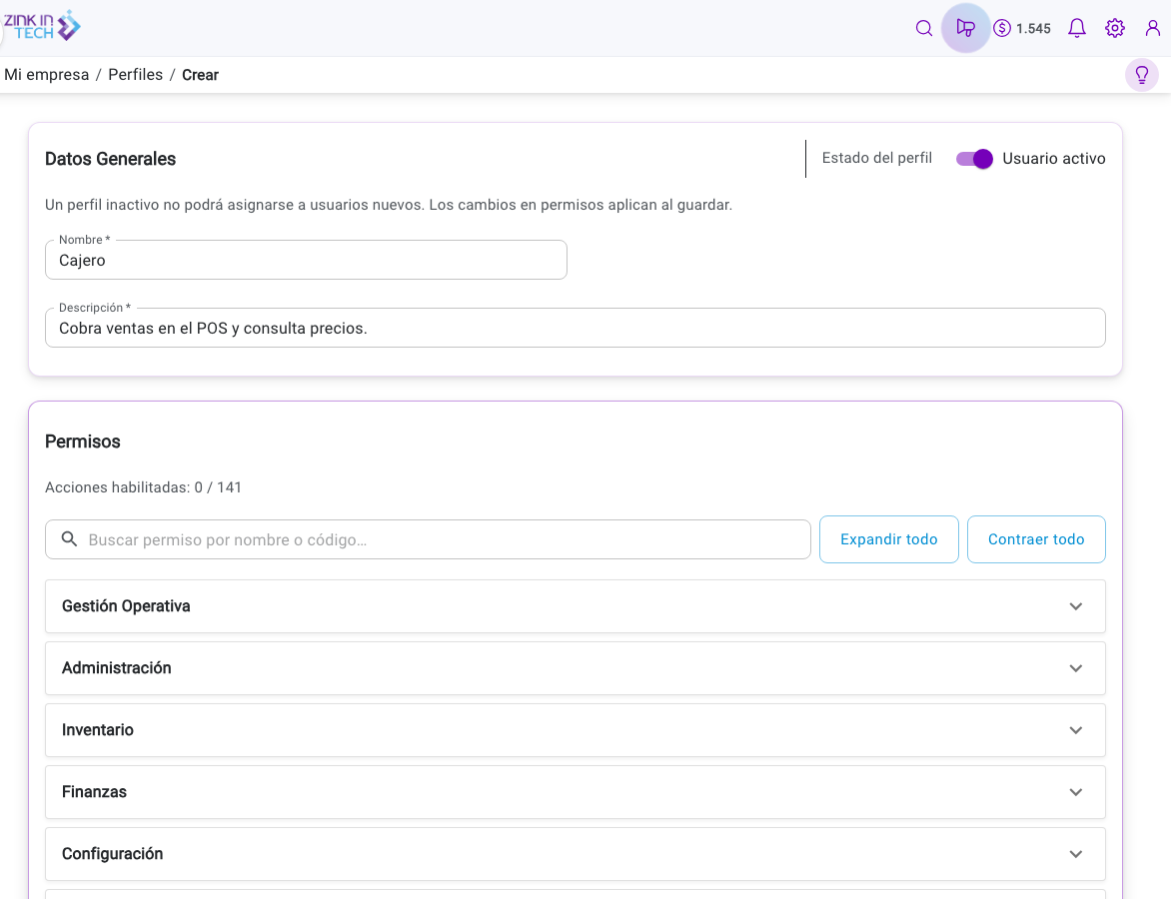Click the Buscar permiso search box
The height and width of the screenshot is (899, 1171).
coord(428,539)
